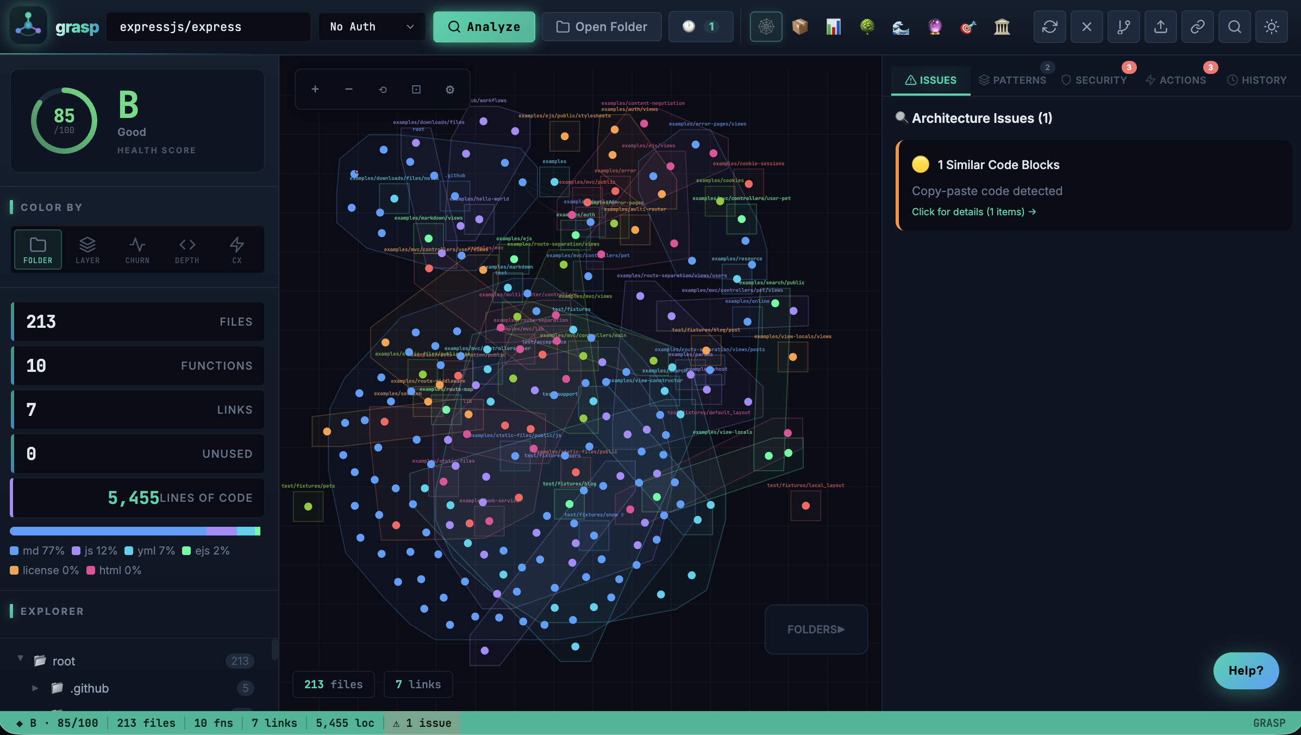Open the No Auth dropdown

tap(372, 26)
